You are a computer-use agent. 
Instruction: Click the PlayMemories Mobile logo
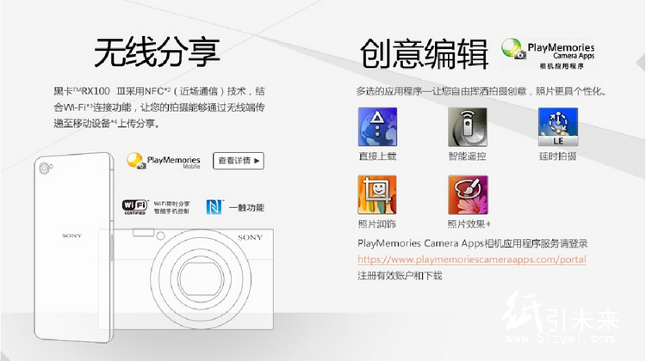(164, 160)
